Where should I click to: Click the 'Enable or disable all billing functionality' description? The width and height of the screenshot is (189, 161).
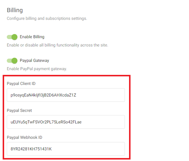tap(57, 45)
